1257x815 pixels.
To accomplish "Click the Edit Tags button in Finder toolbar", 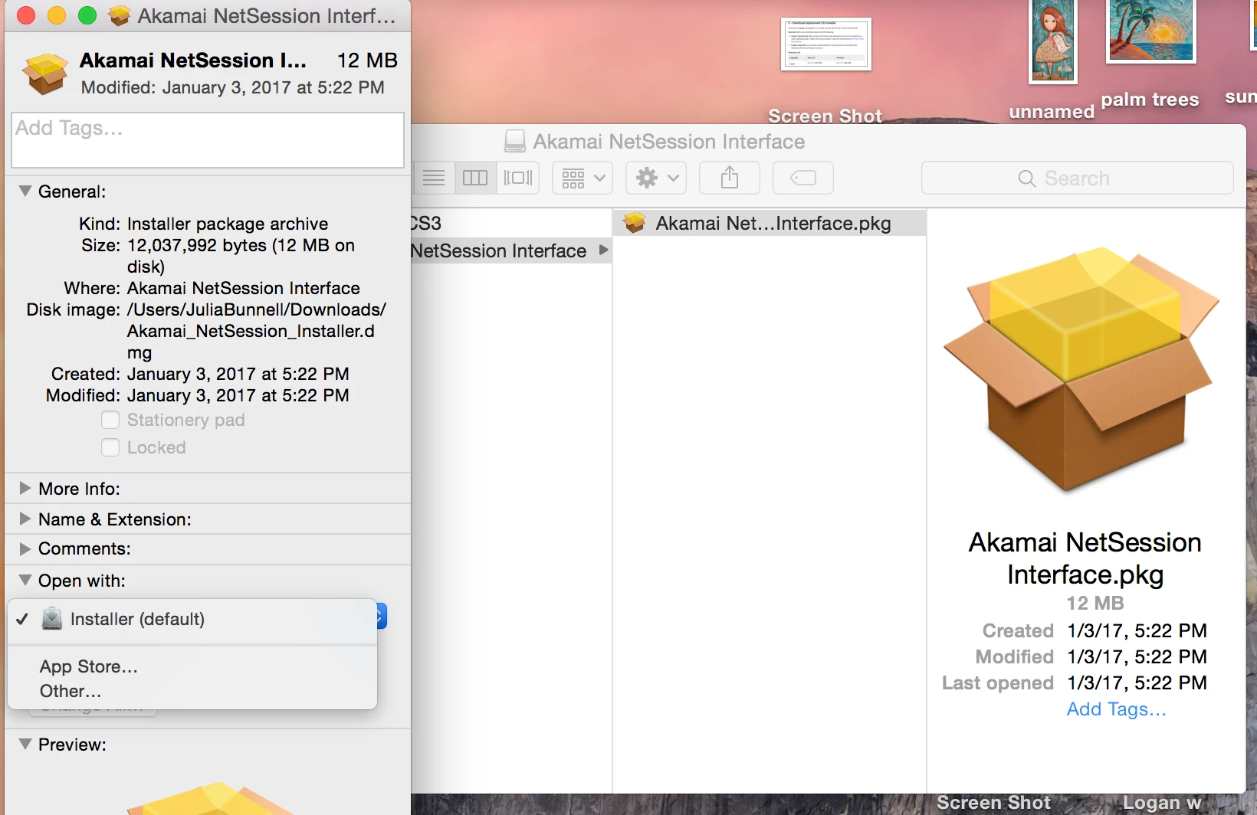I will coord(803,178).
